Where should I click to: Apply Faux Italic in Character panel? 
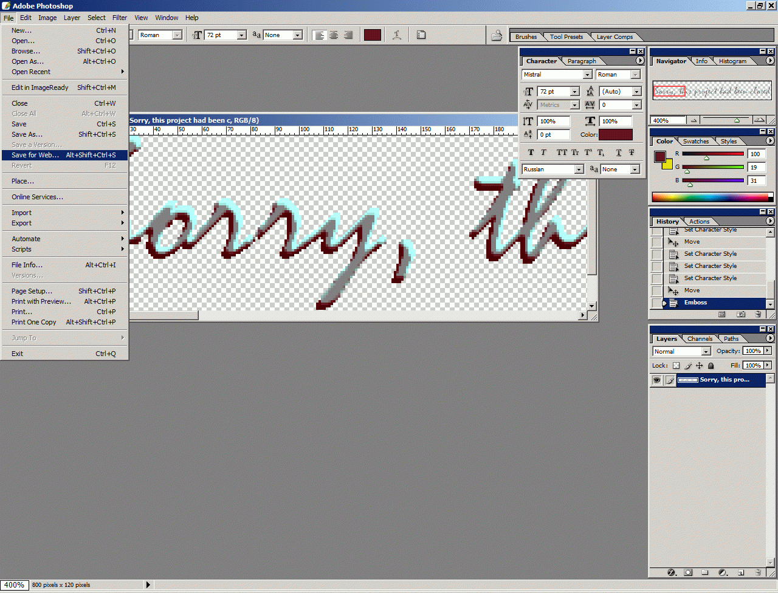pos(543,153)
